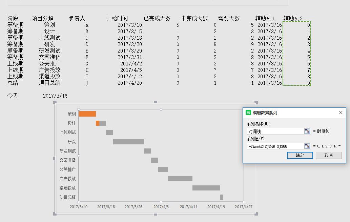The width and height of the screenshot is (350, 222).
Task: Confirm the dialog with 确定 button
Action: [x=300, y=155]
